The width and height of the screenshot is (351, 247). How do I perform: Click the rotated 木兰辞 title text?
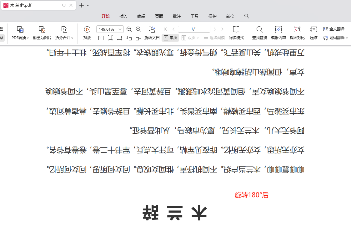pos(175,213)
